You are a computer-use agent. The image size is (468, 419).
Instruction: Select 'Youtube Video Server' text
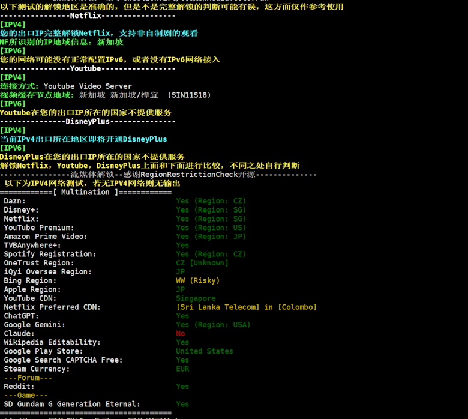[88, 86]
